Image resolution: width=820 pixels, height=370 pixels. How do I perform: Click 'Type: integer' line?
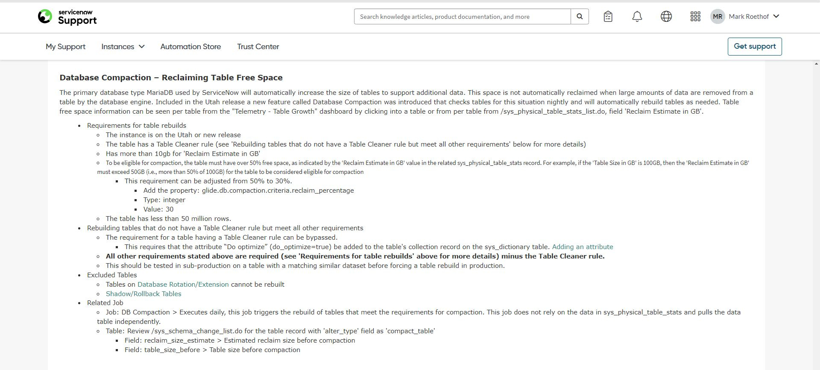pos(164,200)
